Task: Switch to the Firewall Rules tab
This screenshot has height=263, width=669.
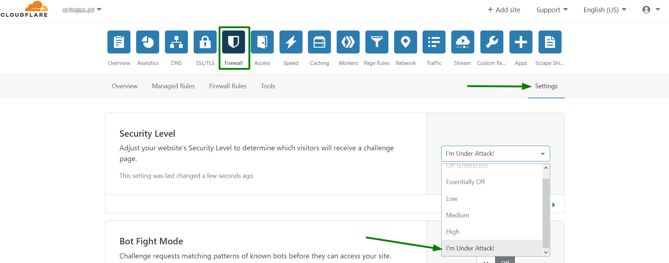Action: pos(227,86)
